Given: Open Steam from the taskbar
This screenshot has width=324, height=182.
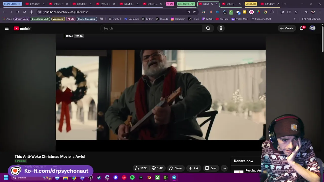Looking at the screenshot, I should (x=99, y=177).
